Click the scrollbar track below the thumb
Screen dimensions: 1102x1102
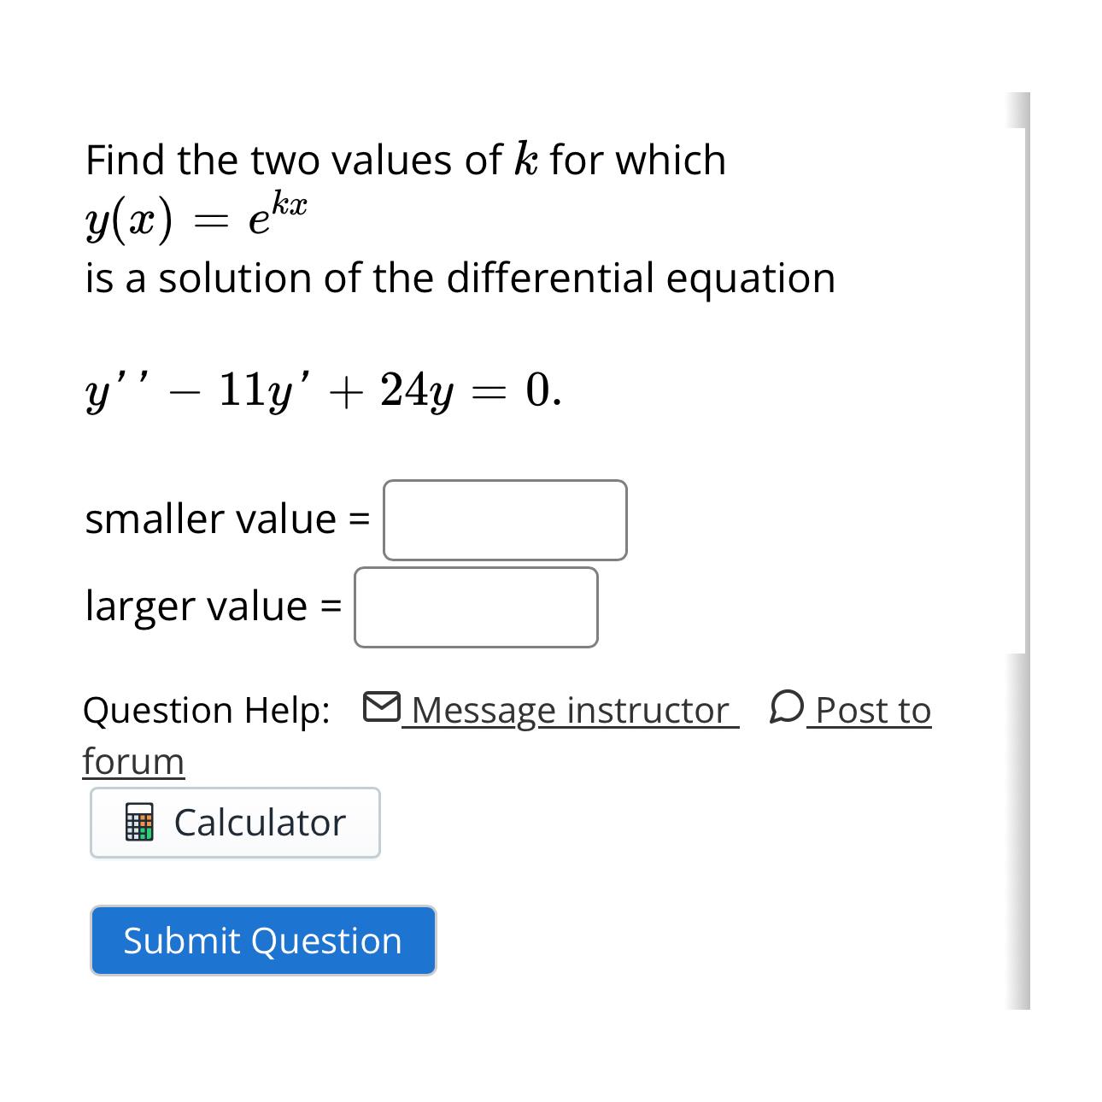pyautogui.click(x=1018, y=830)
